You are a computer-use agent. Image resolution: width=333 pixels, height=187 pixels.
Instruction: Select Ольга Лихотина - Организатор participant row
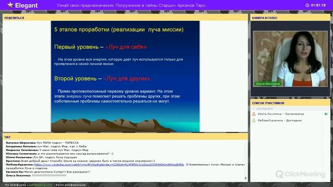tap(290, 114)
